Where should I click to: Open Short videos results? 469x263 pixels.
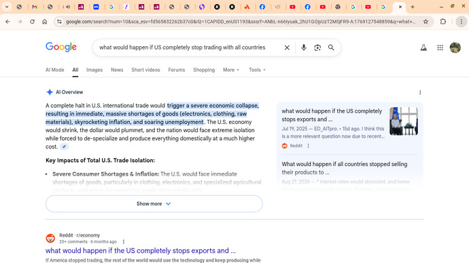pyautogui.click(x=145, y=70)
